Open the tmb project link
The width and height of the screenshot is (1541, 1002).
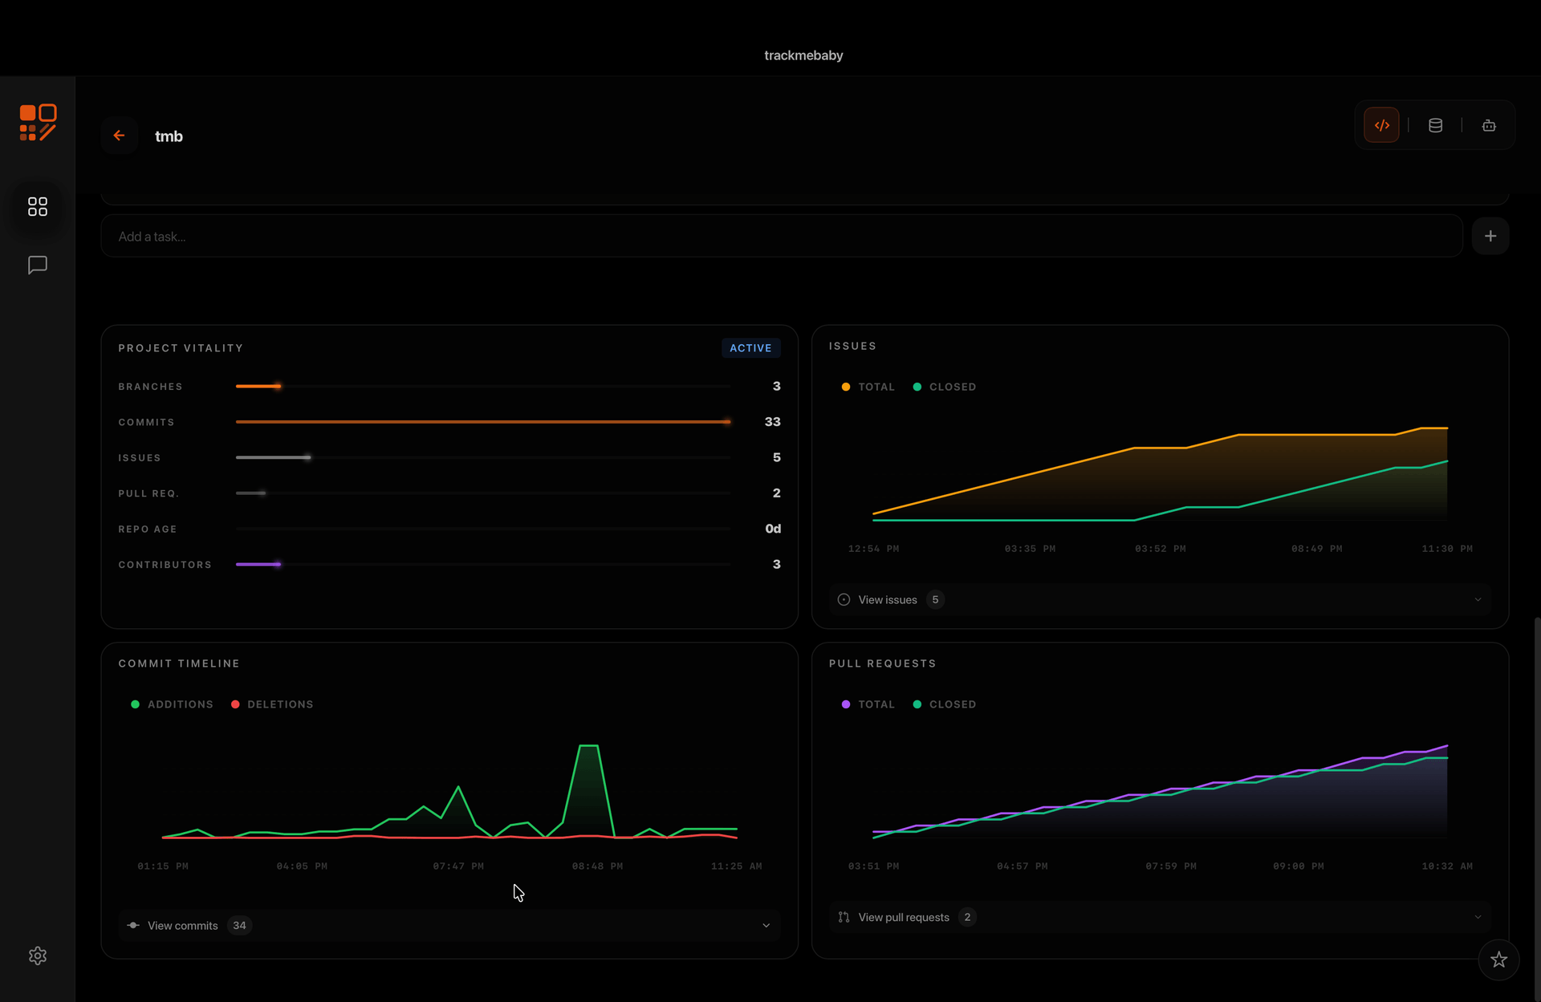169,136
